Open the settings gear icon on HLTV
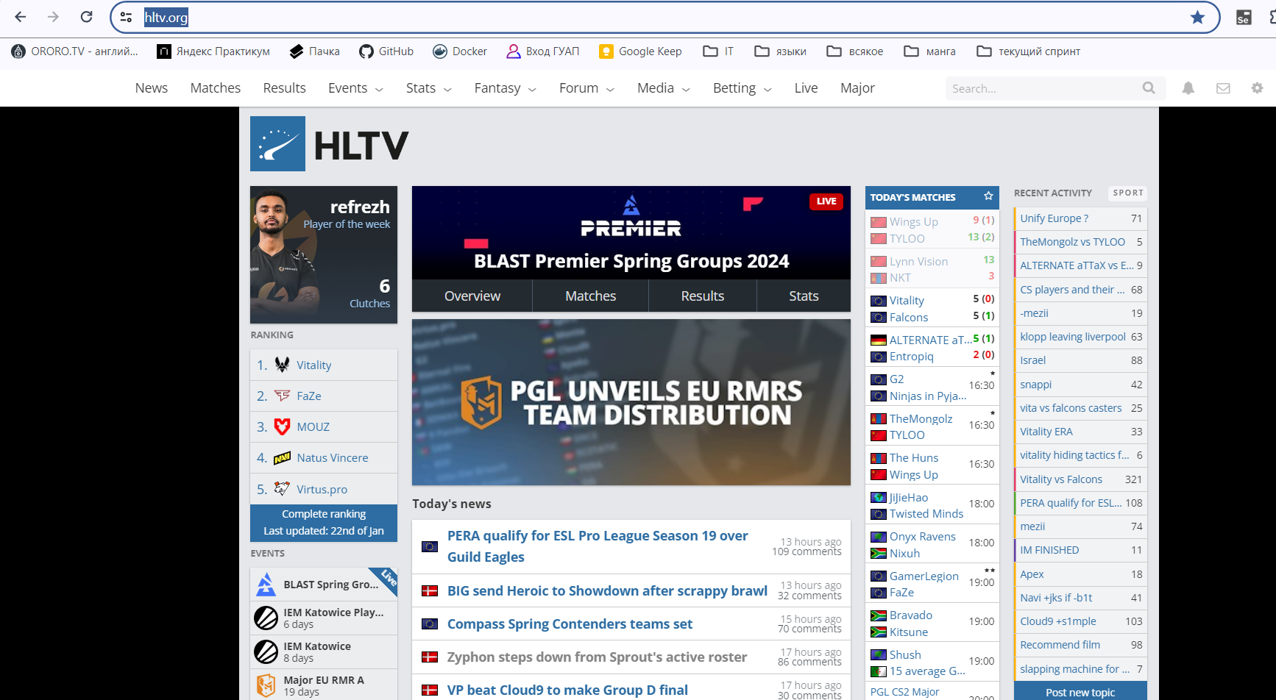The height and width of the screenshot is (700, 1276). (1257, 88)
